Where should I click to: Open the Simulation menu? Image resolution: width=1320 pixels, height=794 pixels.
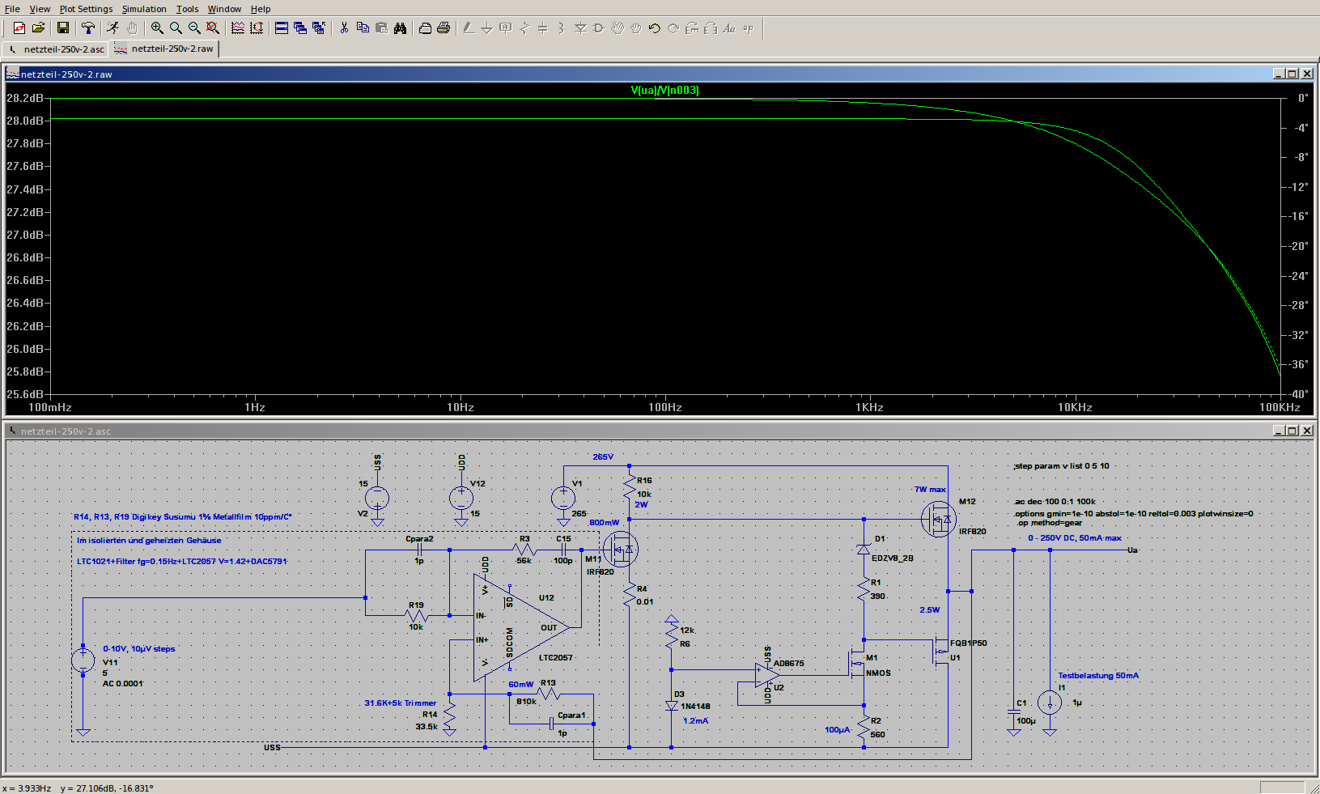click(144, 9)
